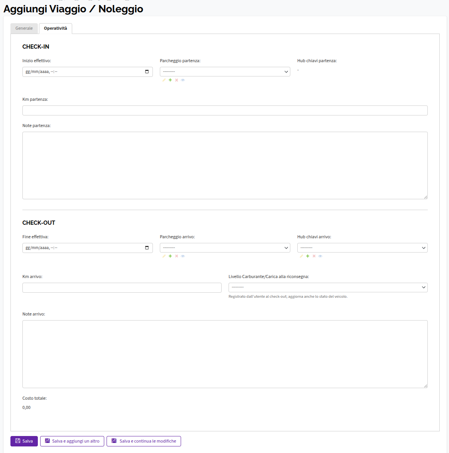449x453 pixels.
Task: Add a new Hub chiavi arrivo plus icon
Action: tap(308, 256)
